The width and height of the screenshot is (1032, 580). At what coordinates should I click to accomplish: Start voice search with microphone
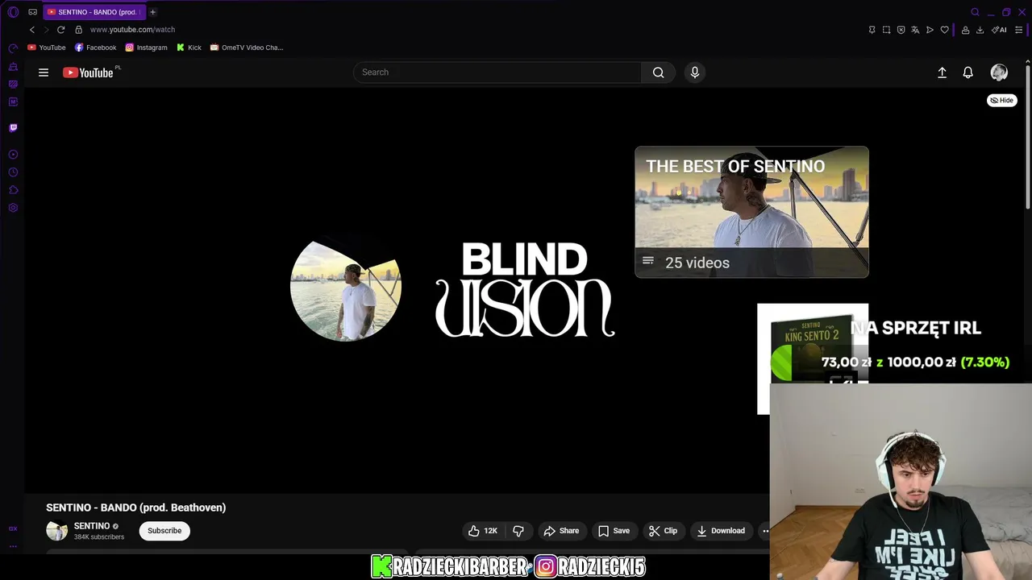695,72
